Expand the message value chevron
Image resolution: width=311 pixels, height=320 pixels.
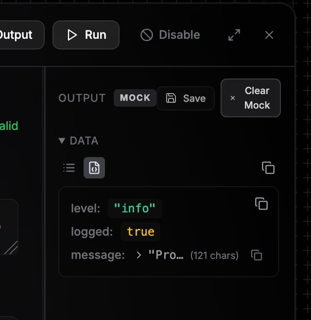coord(138,255)
